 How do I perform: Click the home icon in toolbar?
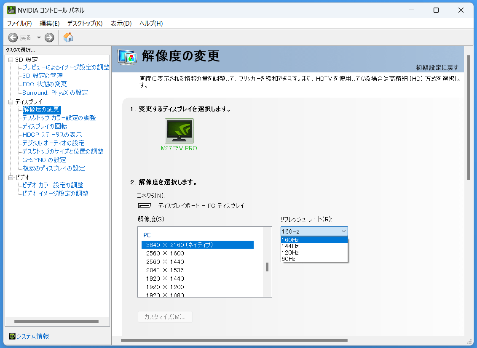[x=68, y=37]
